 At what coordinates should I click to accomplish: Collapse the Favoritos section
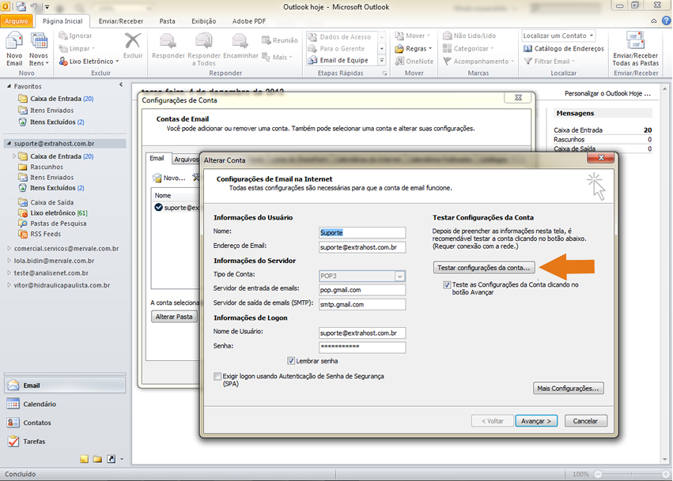[x=9, y=86]
